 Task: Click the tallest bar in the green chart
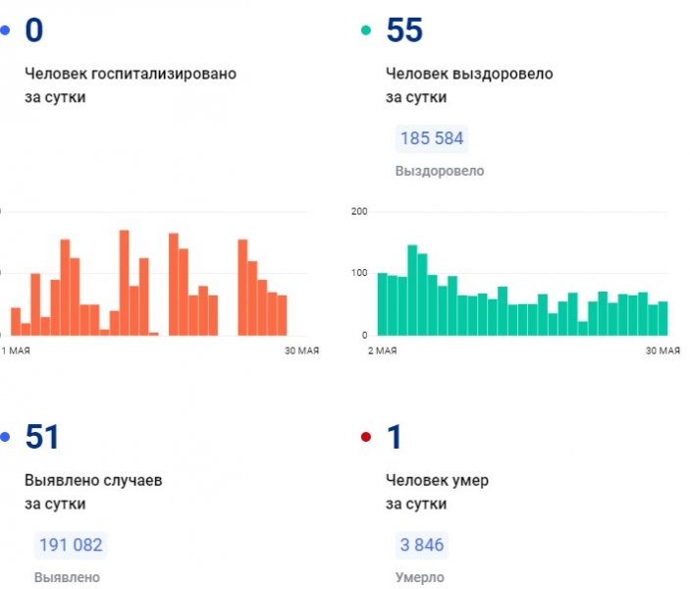[x=412, y=290]
